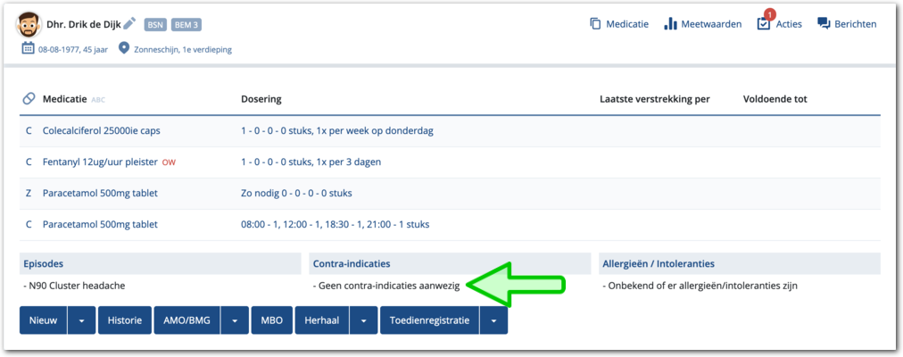The image size is (903, 357).
Task: Expand the Nieuw dropdown arrow
Action: (81, 320)
